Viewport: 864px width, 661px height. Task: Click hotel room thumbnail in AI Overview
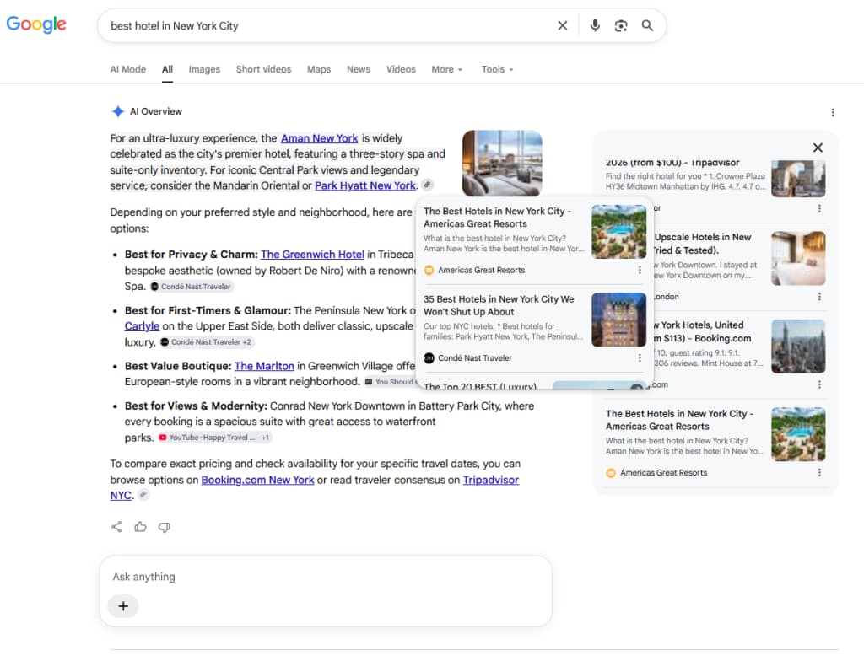[502, 163]
